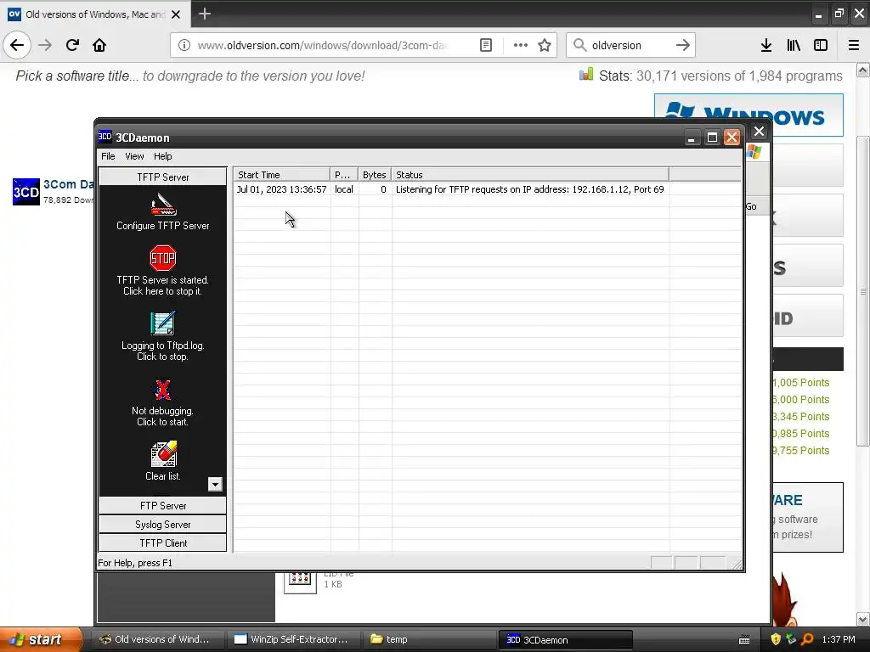The width and height of the screenshot is (870, 652).
Task: Open page actions three-dot menu
Action: tap(521, 45)
